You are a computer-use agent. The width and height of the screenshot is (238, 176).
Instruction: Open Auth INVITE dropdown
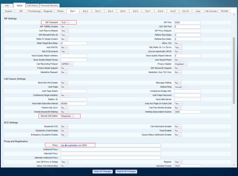pos(64,47)
